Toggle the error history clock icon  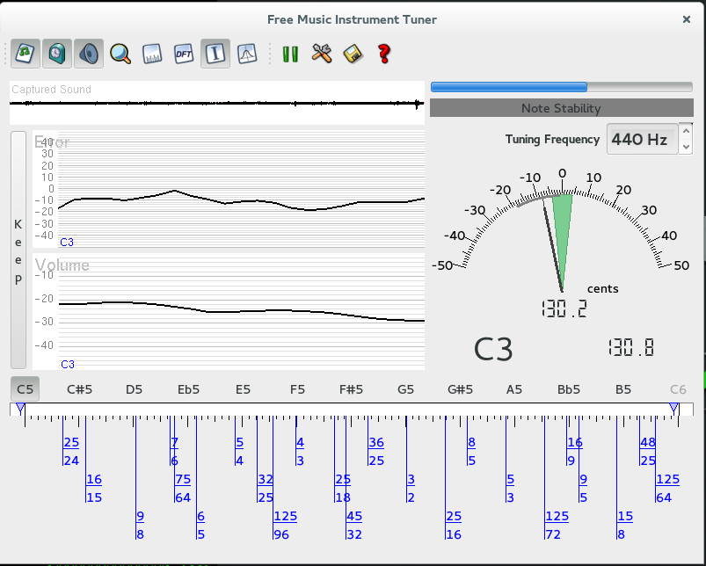click(x=57, y=54)
